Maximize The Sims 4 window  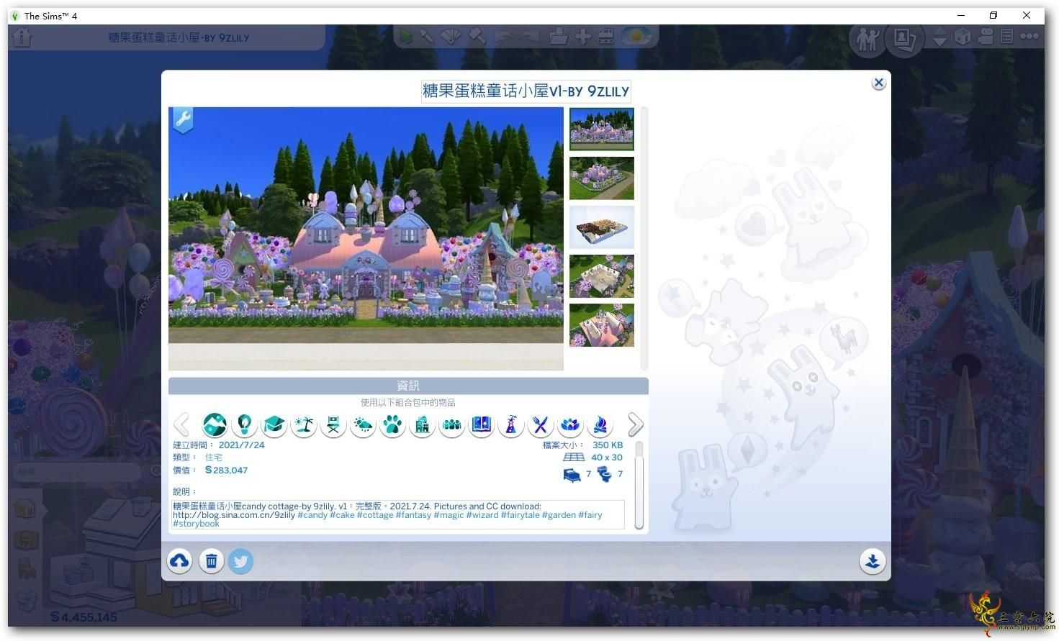[x=993, y=16]
